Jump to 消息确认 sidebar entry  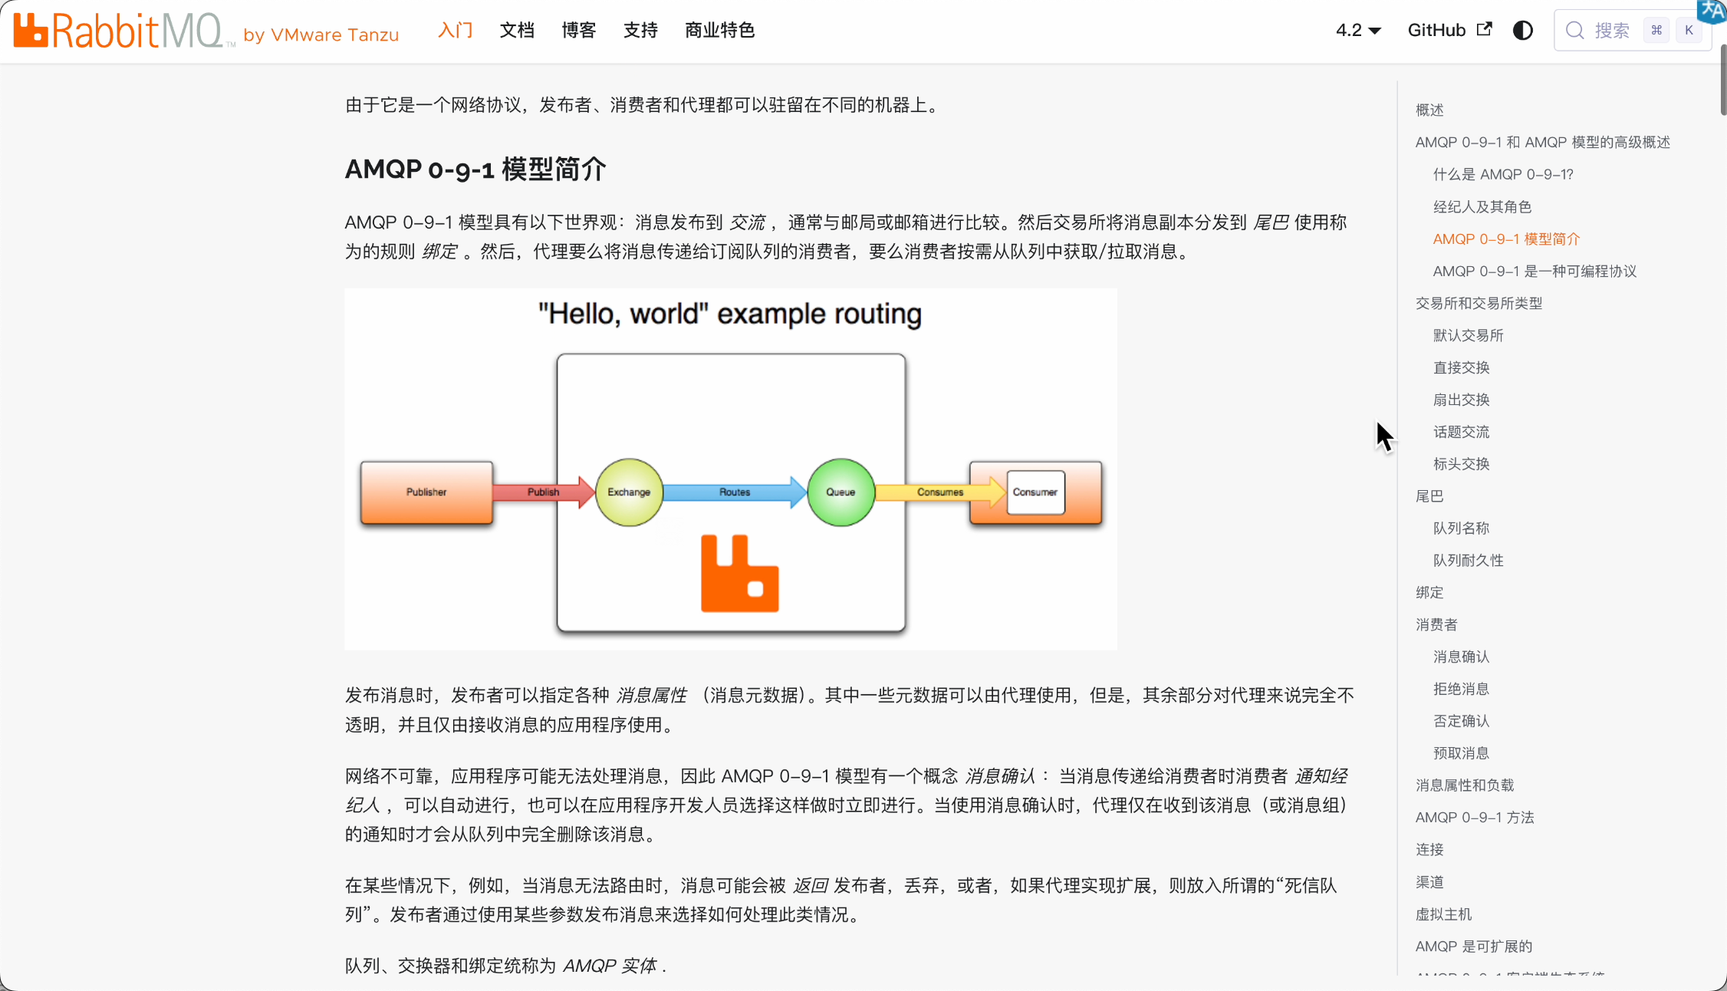coord(1461,657)
